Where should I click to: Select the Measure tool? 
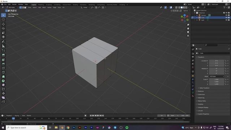pyautogui.click(x=3, y=46)
